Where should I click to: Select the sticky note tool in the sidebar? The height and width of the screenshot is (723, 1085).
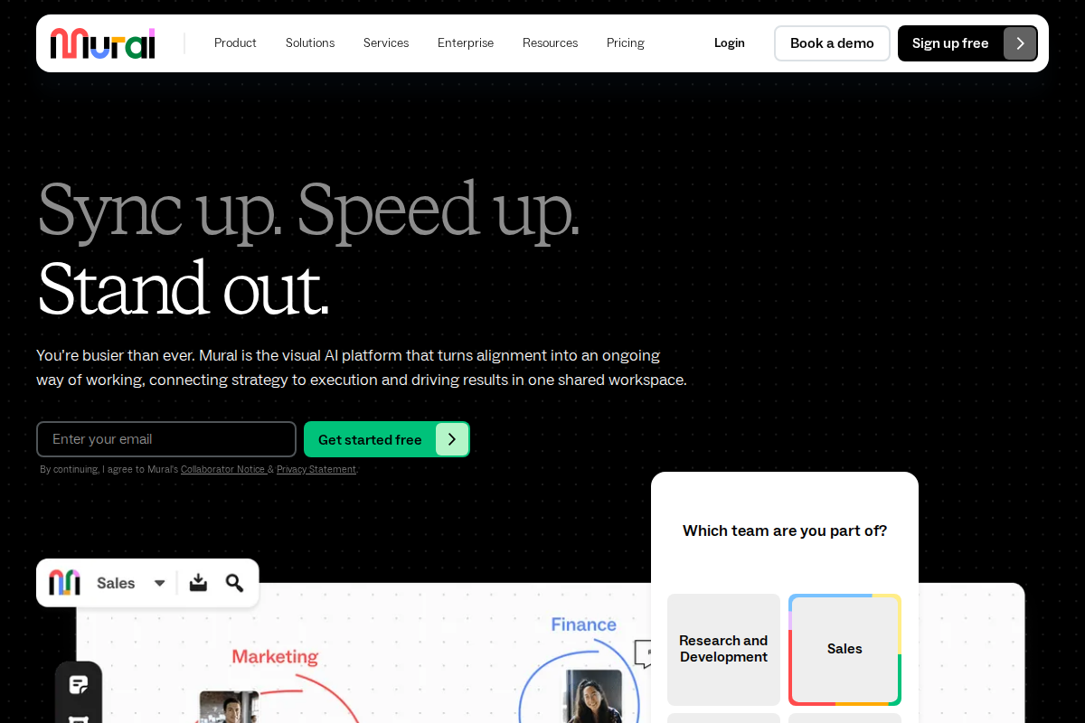[x=79, y=684]
